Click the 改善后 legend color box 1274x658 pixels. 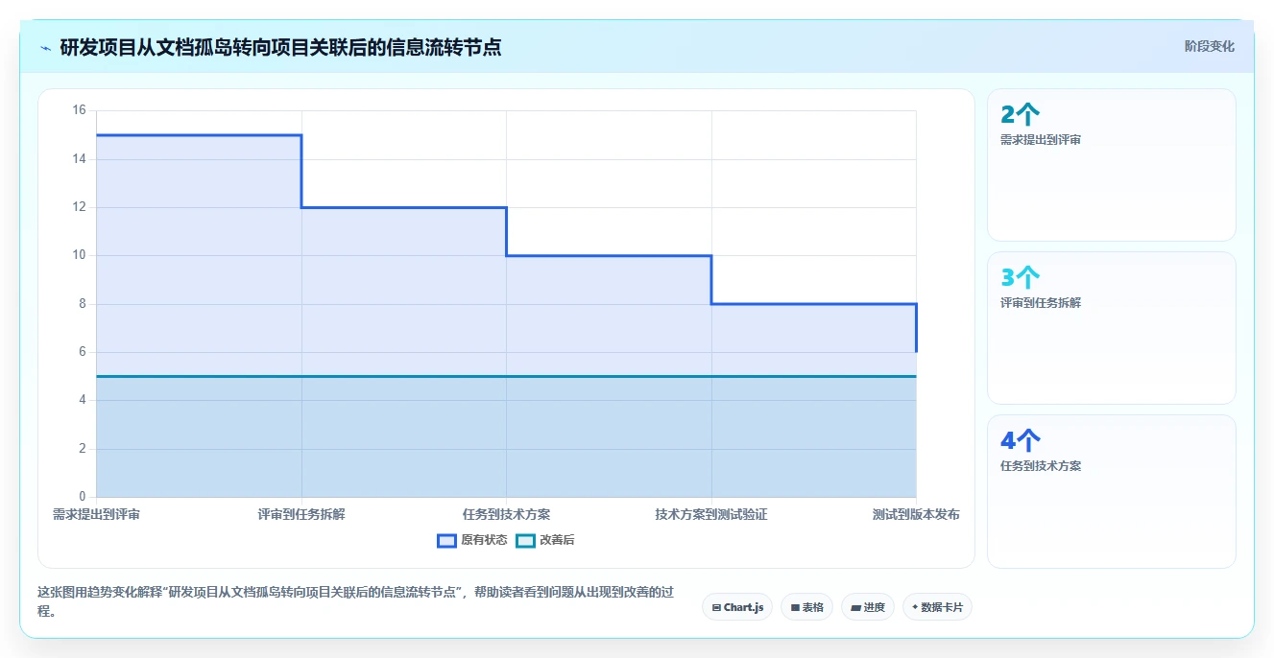[525, 540]
